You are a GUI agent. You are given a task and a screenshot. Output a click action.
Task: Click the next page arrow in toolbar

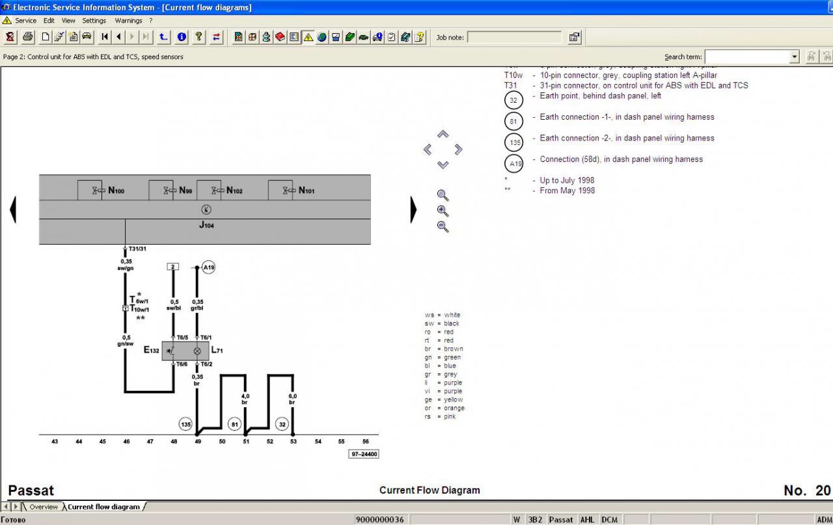[132, 37]
